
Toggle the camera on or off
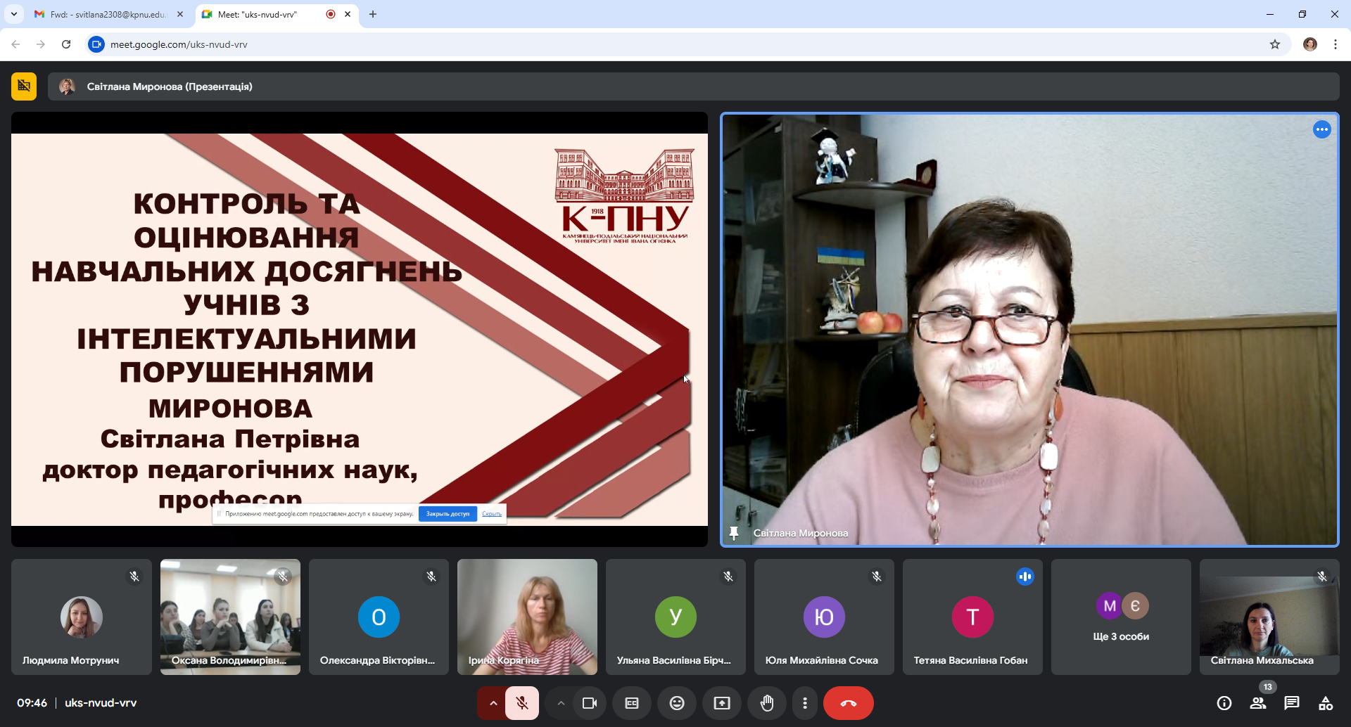click(x=590, y=703)
